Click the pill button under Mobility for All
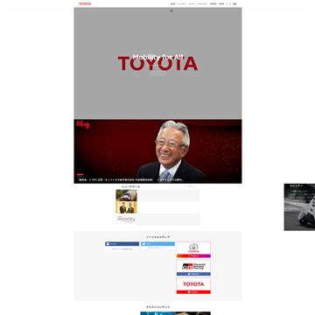Viewport: 315px width, 315px height. [x=157, y=73]
